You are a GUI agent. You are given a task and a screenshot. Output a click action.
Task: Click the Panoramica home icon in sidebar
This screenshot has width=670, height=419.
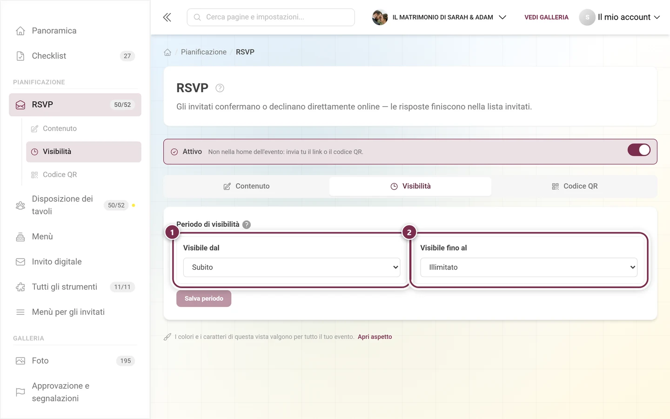tap(20, 31)
